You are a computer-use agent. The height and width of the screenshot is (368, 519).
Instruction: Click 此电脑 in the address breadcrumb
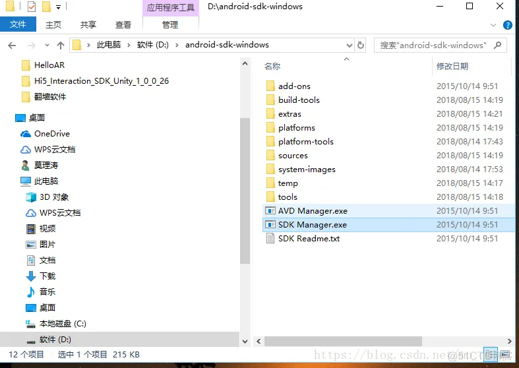tap(109, 45)
